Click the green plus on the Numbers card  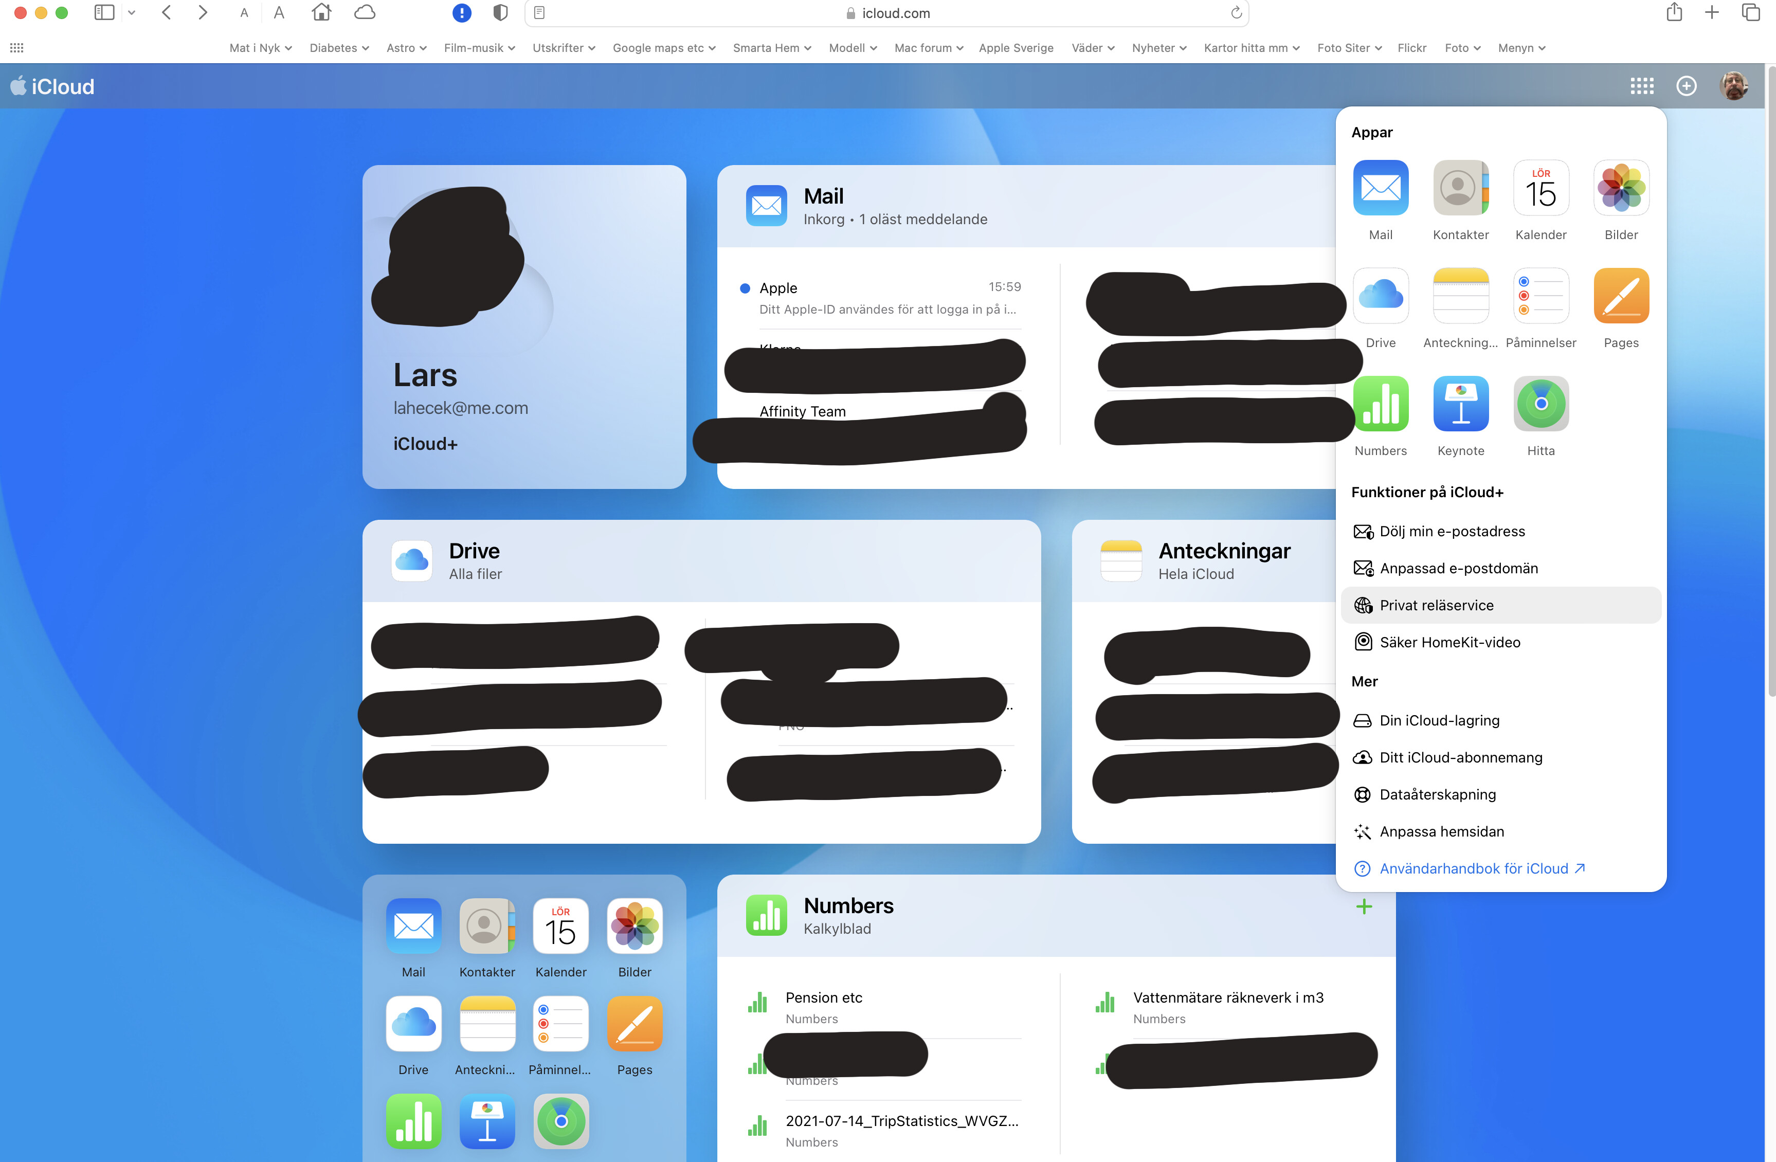1363,906
